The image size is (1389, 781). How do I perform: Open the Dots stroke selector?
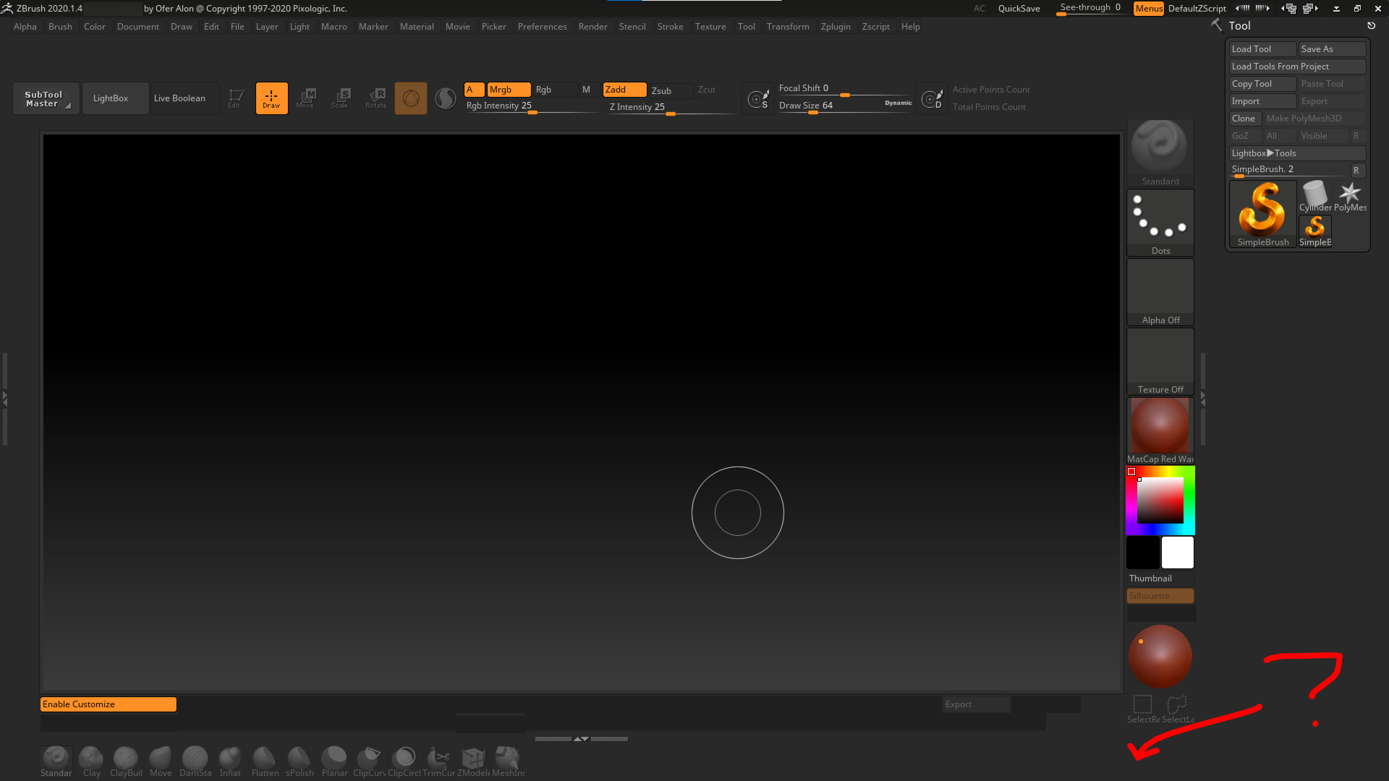(1160, 223)
